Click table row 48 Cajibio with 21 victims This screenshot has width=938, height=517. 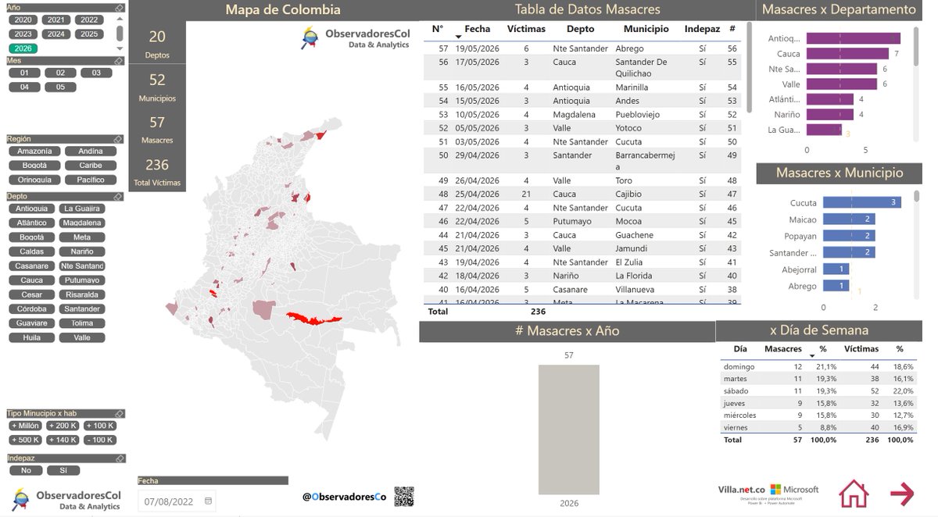coord(582,194)
